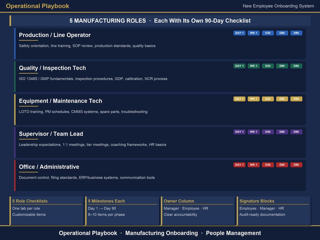
Task: Open the D90 badge for Office / Administrative
Action: (296, 165)
